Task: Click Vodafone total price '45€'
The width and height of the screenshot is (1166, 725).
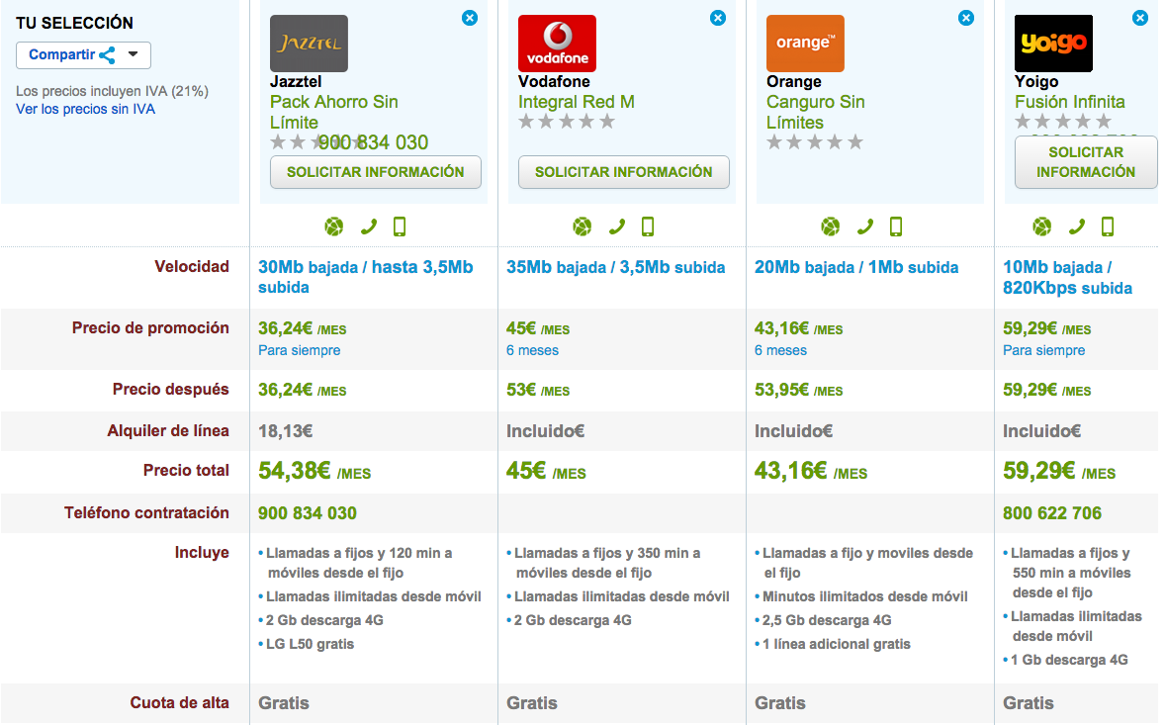Action: (x=526, y=471)
